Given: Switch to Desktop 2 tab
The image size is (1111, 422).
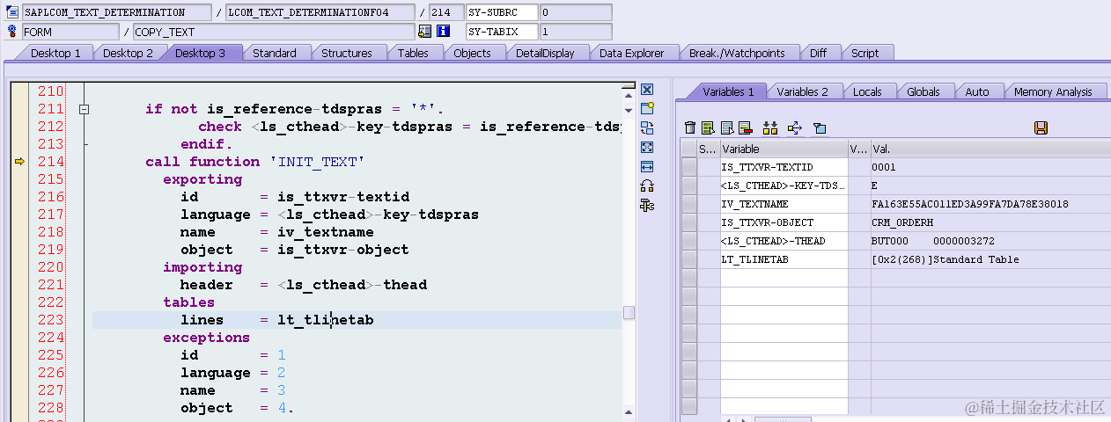Looking at the screenshot, I should click(x=128, y=53).
